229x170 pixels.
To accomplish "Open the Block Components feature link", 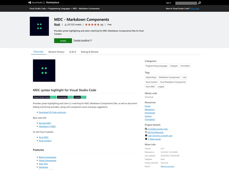I will pyautogui.click(x=48, y=157).
